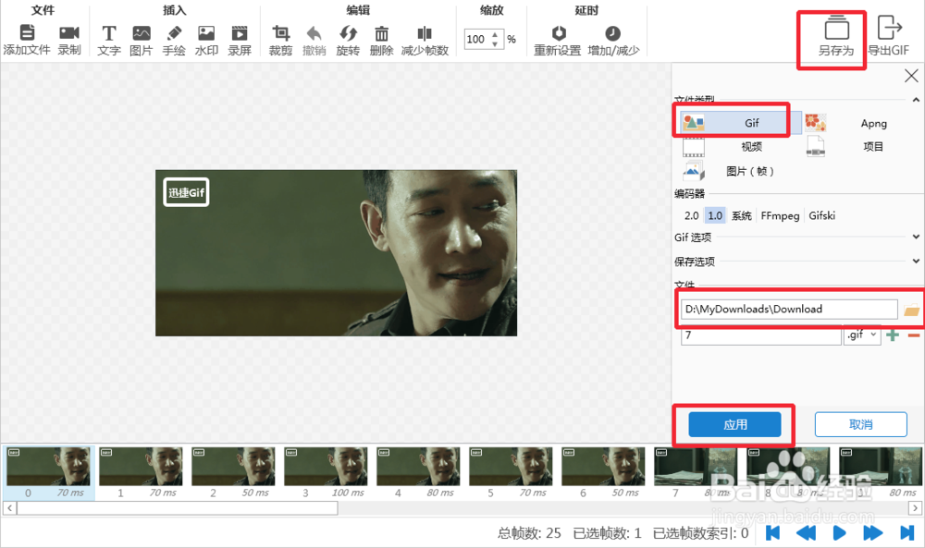The image size is (925, 548).
Task: Choose the 系统 system encoder
Action: (x=742, y=215)
